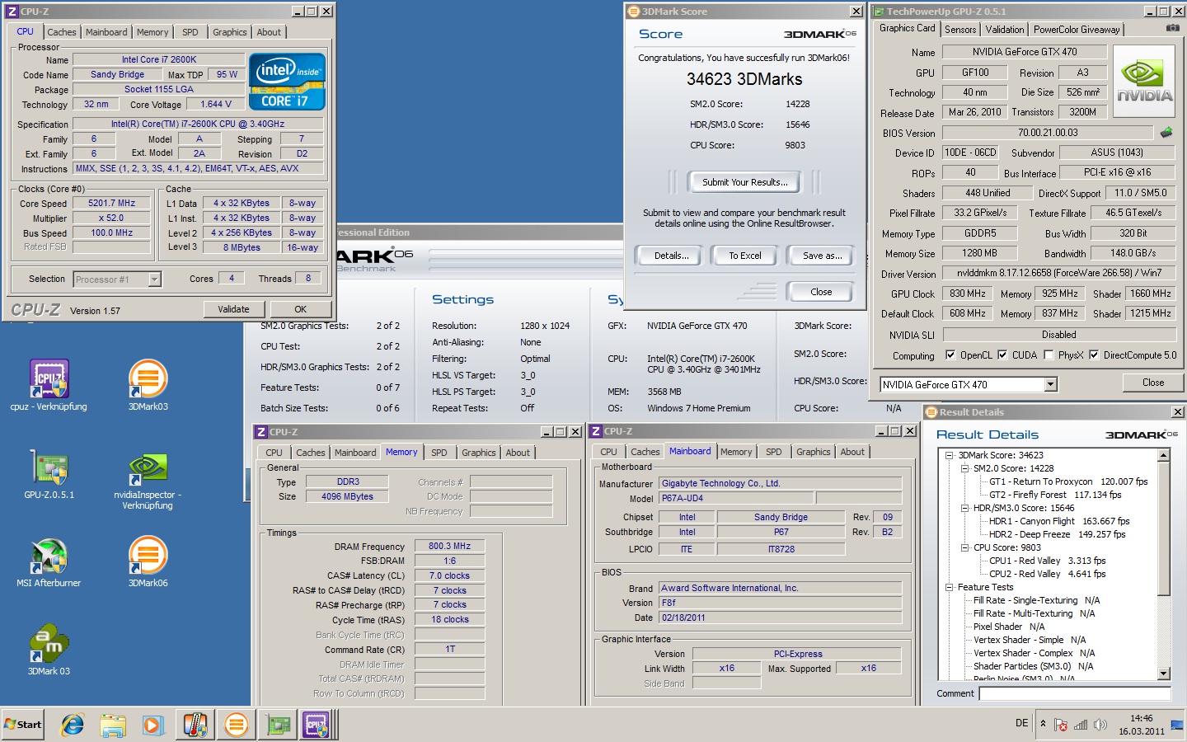The width and height of the screenshot is (1187, 742).
Task: Click the Windows Start button
Action: coord(22,725)
